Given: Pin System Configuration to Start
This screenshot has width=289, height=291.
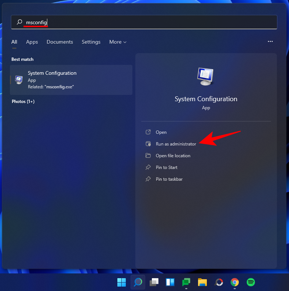Looking at the screenshot, I should 167,167.
